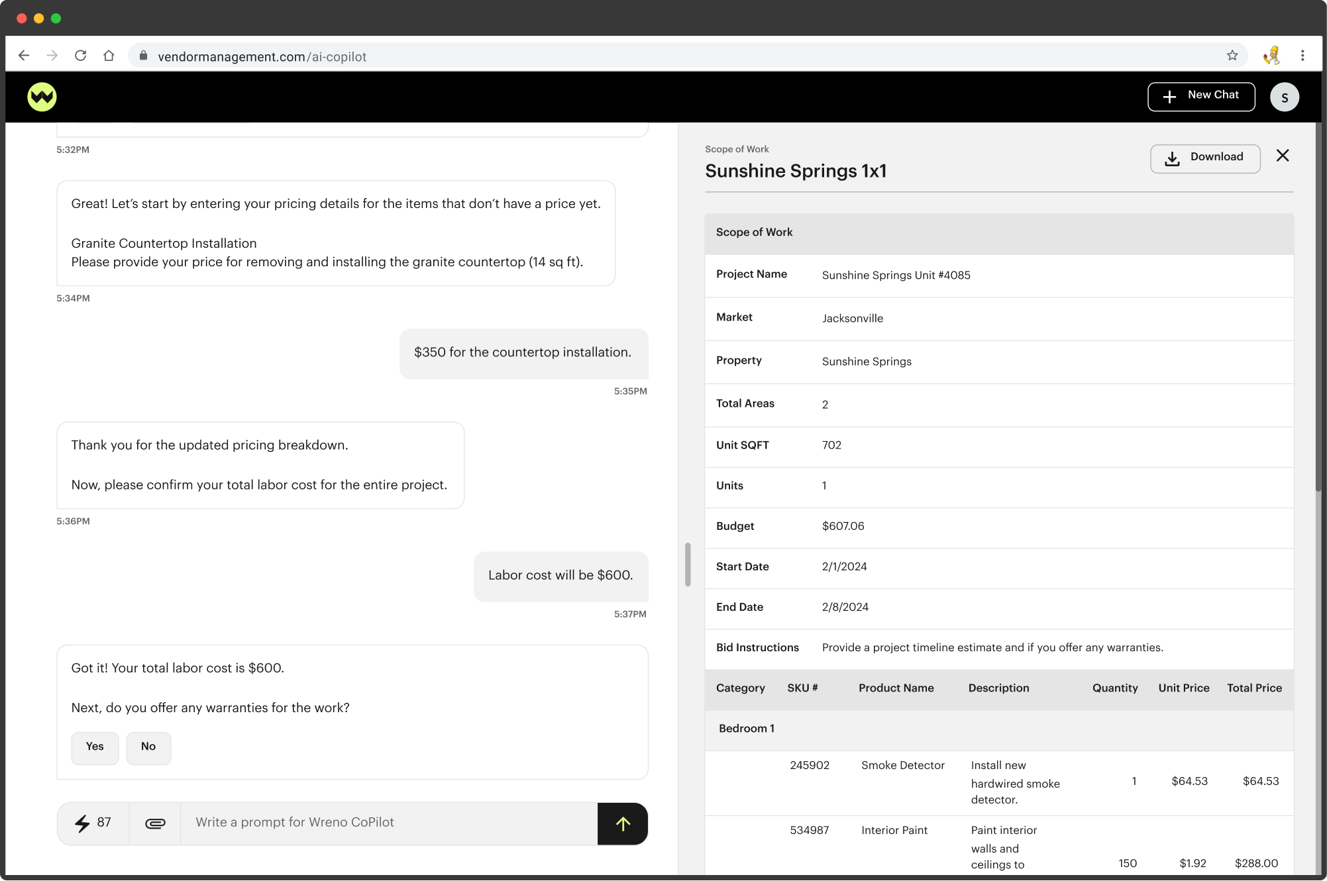
Task: Attach a file with paperclip icon
Action: click(155, 823)
